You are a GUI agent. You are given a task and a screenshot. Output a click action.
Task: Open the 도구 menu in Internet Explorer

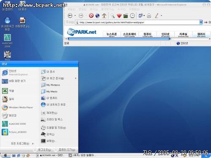click(122, 9)
